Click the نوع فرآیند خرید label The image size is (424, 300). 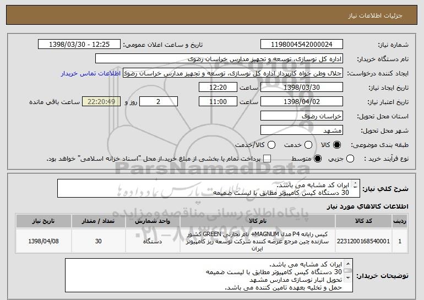point(386,159)
